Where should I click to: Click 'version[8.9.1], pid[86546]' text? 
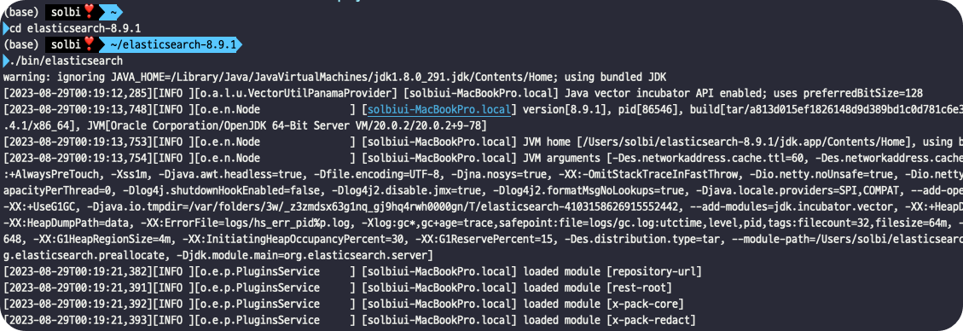[598, 110]
